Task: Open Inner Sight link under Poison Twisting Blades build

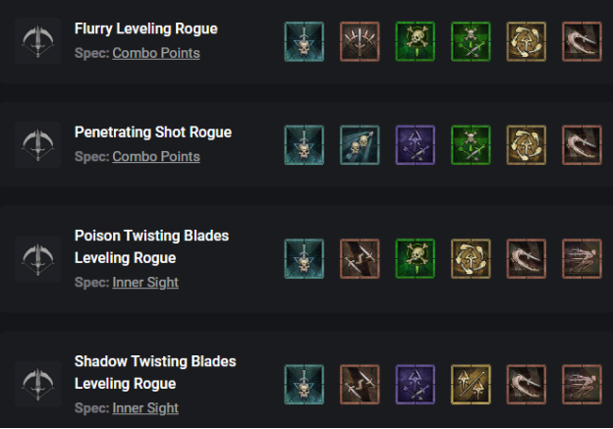Action: tap(145, 283)
